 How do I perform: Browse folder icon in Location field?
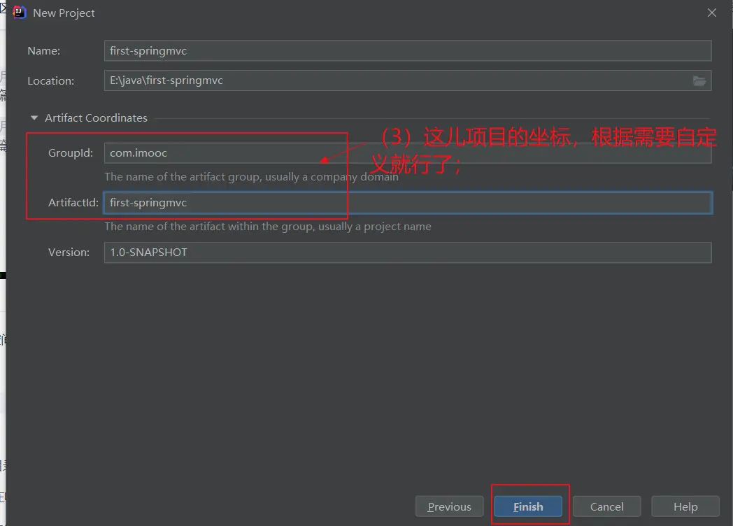[699, 81]
